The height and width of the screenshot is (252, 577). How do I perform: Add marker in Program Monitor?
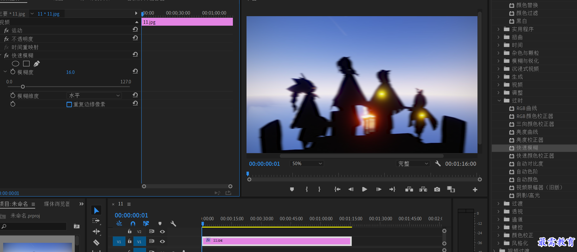(292, 189)
